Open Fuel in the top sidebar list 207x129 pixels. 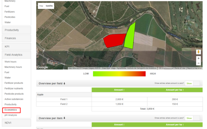(7, 6)
